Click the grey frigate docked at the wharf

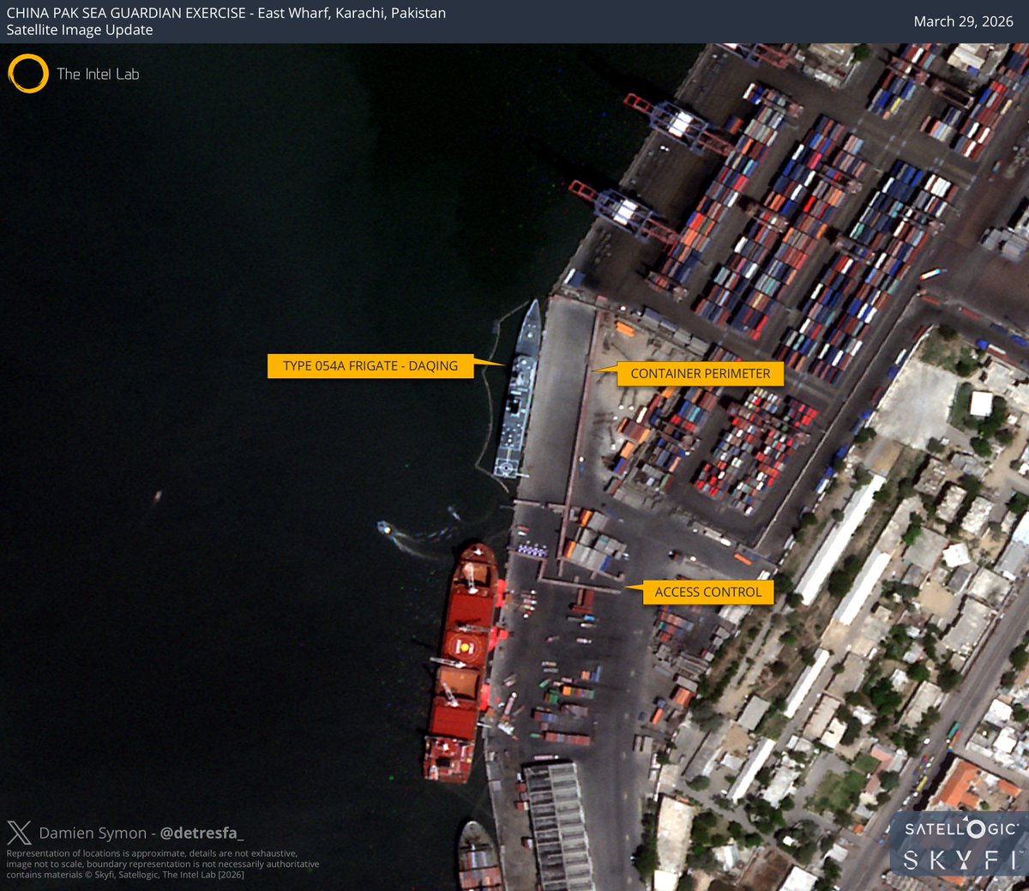point(518,390)
